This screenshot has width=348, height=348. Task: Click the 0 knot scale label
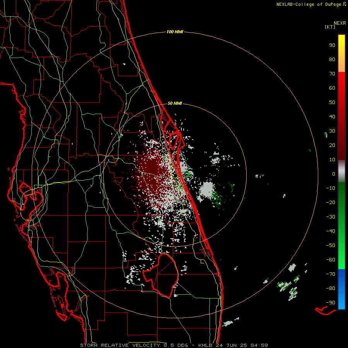[x=334, y=174]
